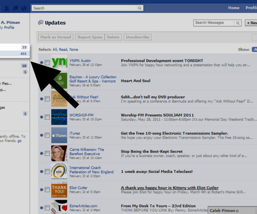Open sidebar item with count 453

[15, 54]
